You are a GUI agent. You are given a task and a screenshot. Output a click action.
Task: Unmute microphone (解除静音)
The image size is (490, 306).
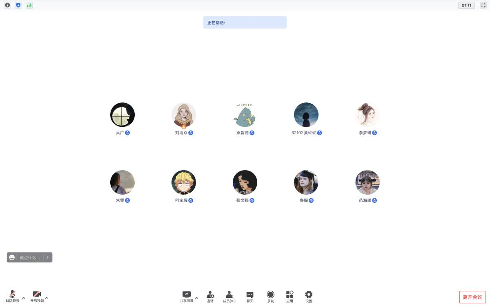pos(12,296)
